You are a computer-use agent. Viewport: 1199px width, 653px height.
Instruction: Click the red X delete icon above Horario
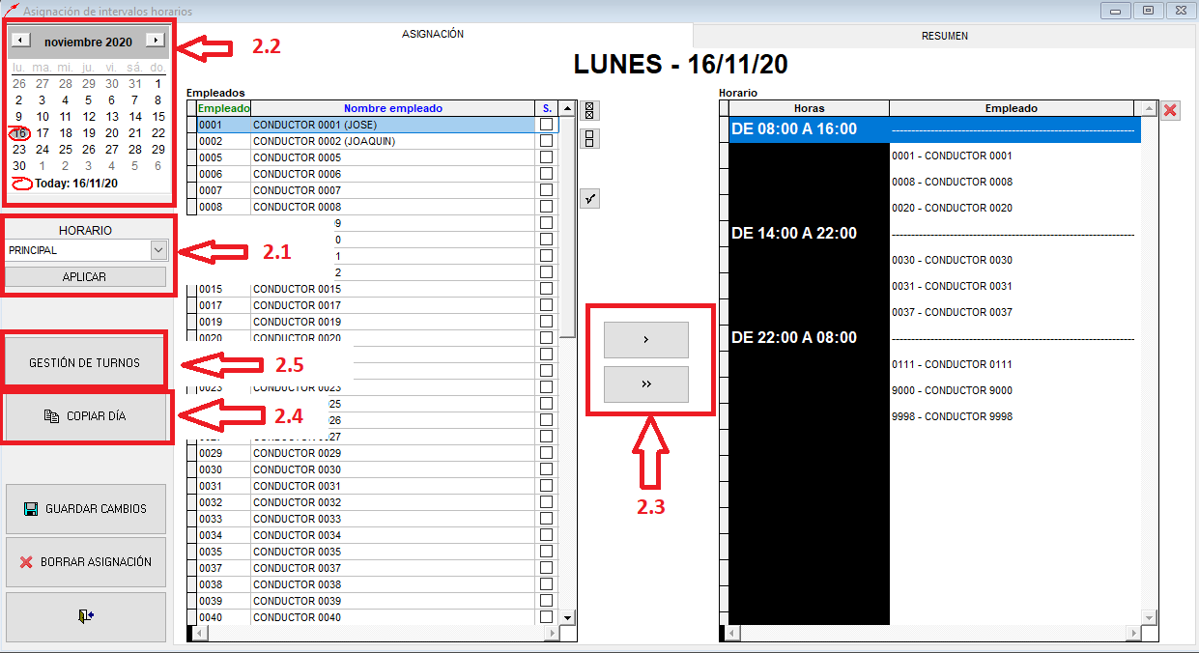1170,110
